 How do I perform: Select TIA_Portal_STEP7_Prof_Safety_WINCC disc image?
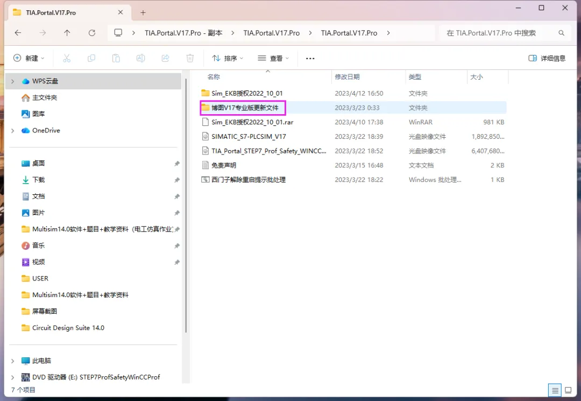coord(268,151)
